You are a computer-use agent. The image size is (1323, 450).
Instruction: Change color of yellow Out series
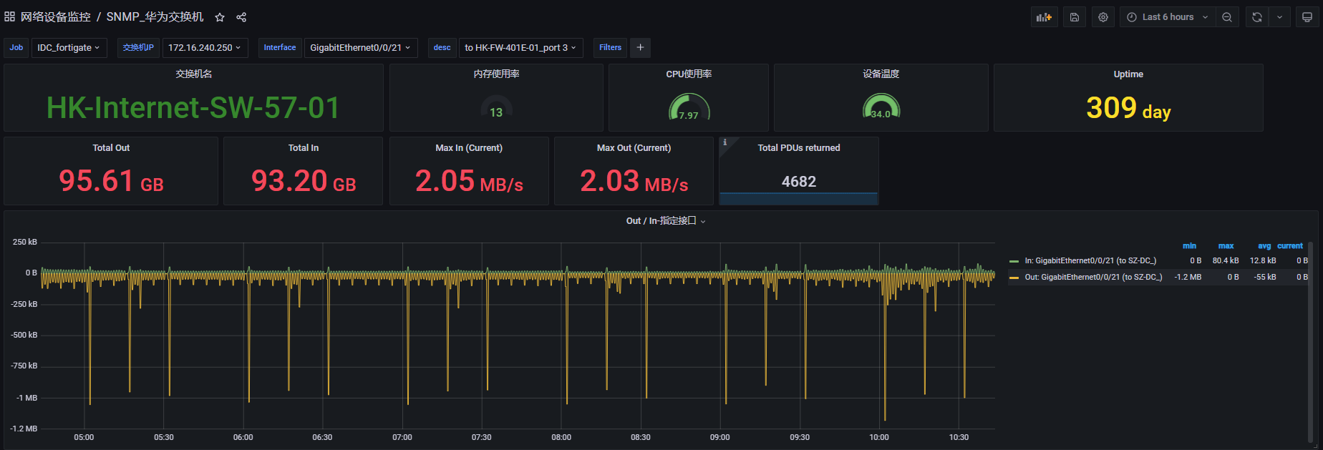point(1014,278)
